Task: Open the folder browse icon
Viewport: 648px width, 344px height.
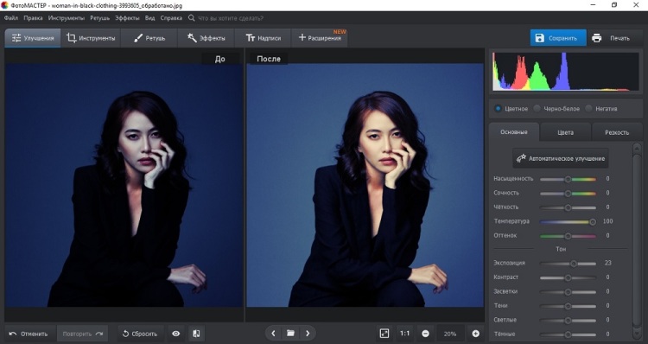Action: coord(290,334)
